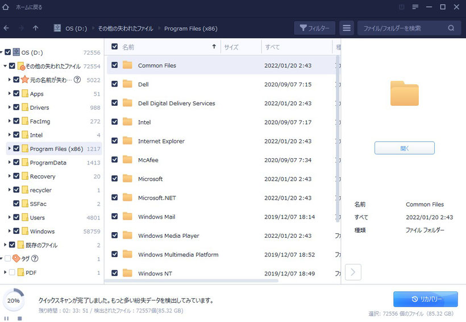The image size is (466, 322).
Task: Click the Windows Mail folder icon
Action: (127, 216)
